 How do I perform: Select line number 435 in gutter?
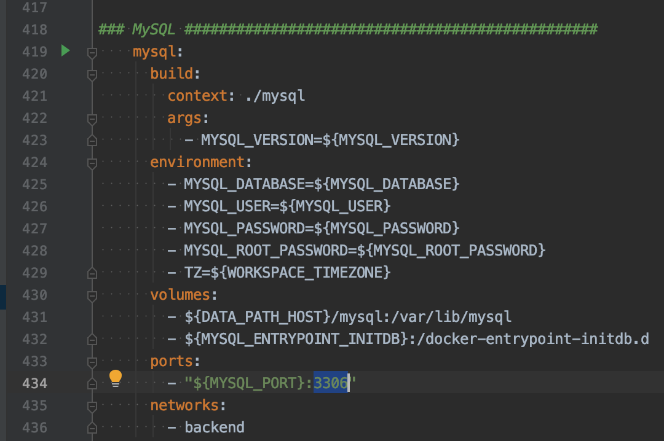[x=34, y=405]
